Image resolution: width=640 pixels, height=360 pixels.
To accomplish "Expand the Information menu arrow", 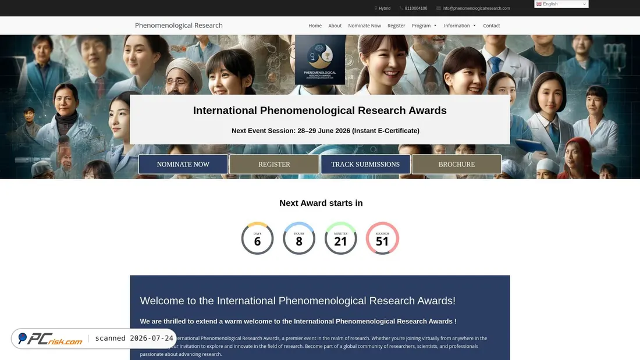I will [x=474, y=26].
